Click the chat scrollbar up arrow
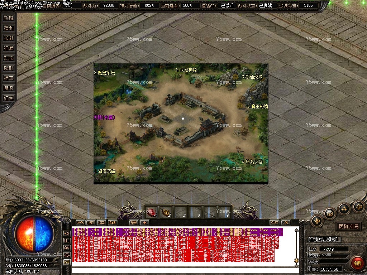367x275 pixels. tap(296, 230)
